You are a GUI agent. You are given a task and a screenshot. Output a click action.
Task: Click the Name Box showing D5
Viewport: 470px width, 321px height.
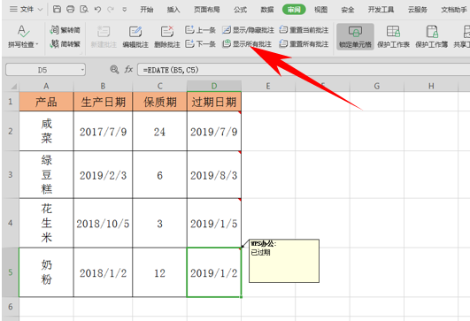[42, 70]
